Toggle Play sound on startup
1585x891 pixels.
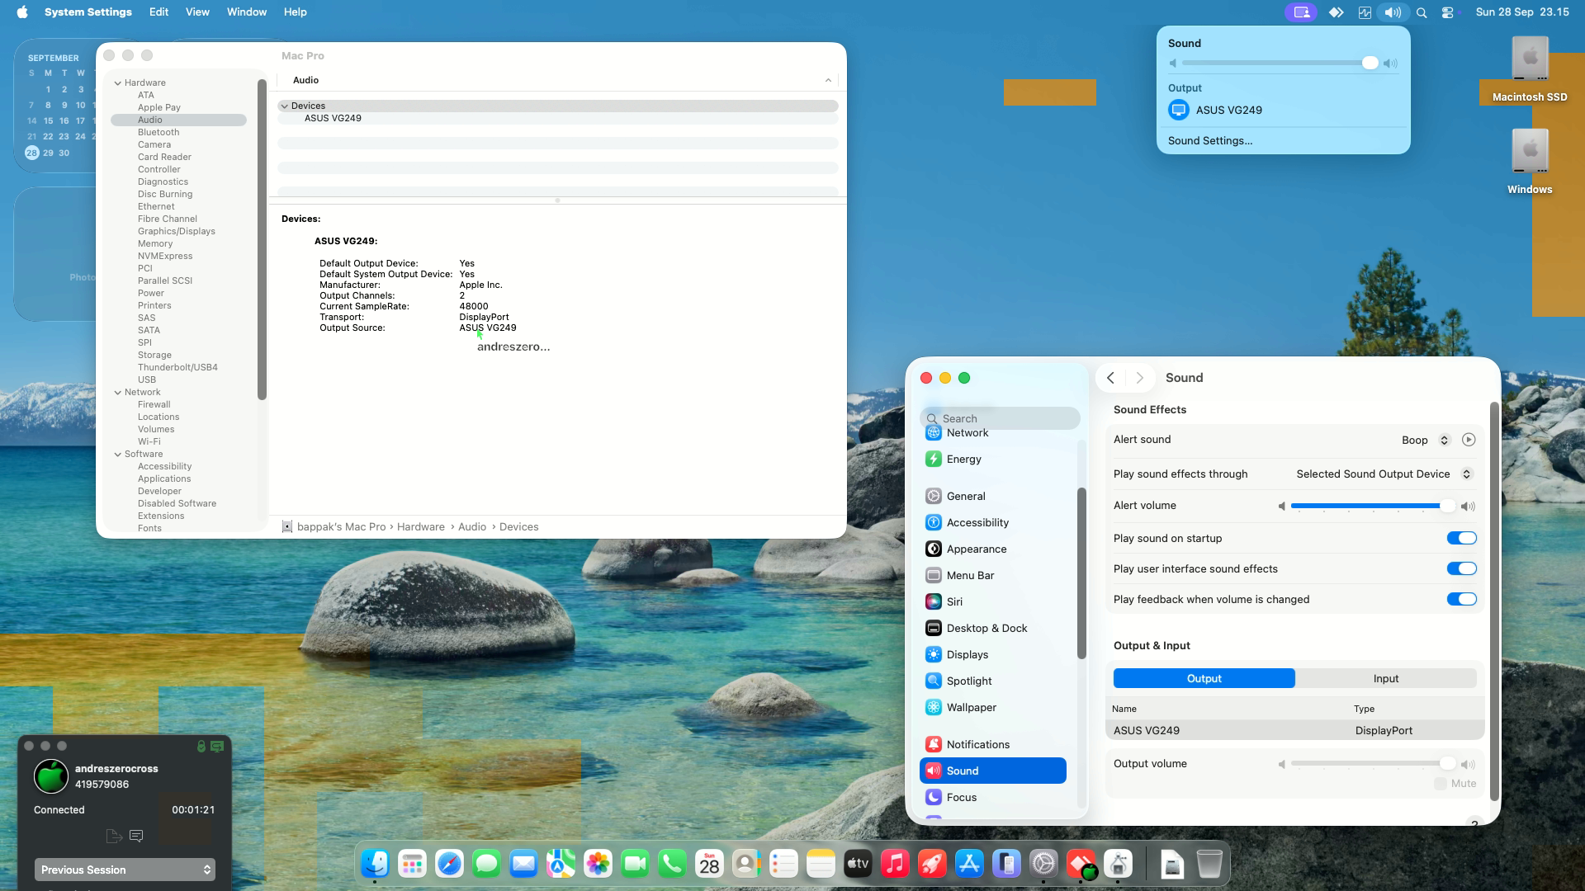click(1461, 538)
